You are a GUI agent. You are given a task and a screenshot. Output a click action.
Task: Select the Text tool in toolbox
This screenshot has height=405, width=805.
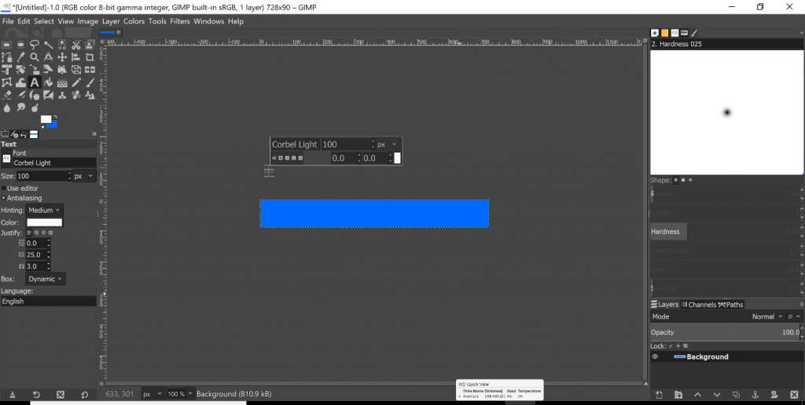(35, 82)
